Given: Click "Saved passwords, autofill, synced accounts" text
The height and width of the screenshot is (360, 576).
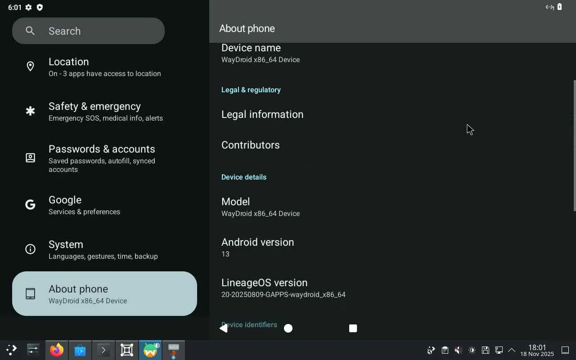Looking at the screenshot, I should pyautogui.click(x=102, y=165).
